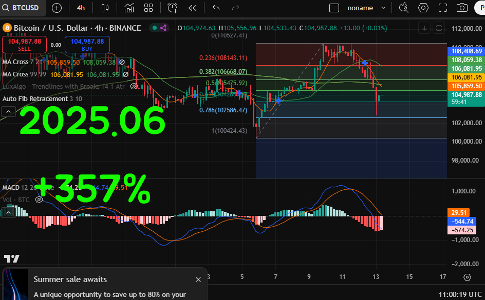Show the hidden LuxAlgo Trendlines indicator
Image resolution: width=485 pixels, height=300 pixels.
134,87
